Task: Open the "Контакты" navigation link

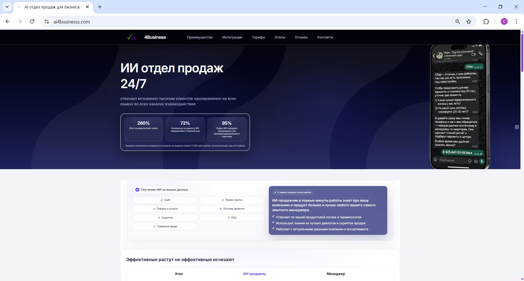Action: [325, 37]
